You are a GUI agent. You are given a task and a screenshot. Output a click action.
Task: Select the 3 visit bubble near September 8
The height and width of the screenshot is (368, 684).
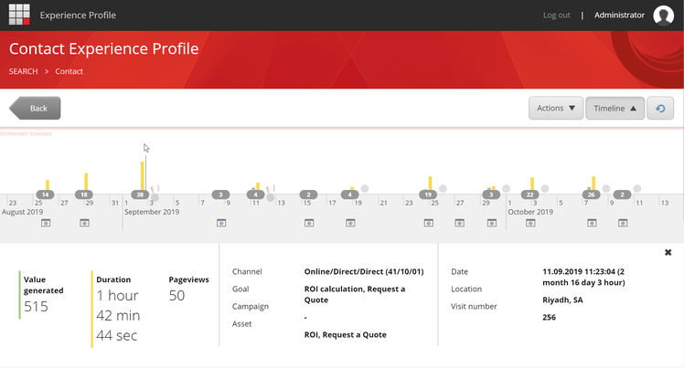(220, 195)
